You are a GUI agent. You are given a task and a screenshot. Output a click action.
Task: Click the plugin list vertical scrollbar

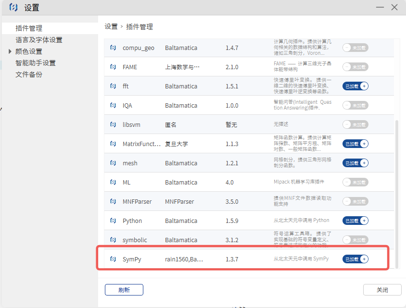[x=397, y=192]
